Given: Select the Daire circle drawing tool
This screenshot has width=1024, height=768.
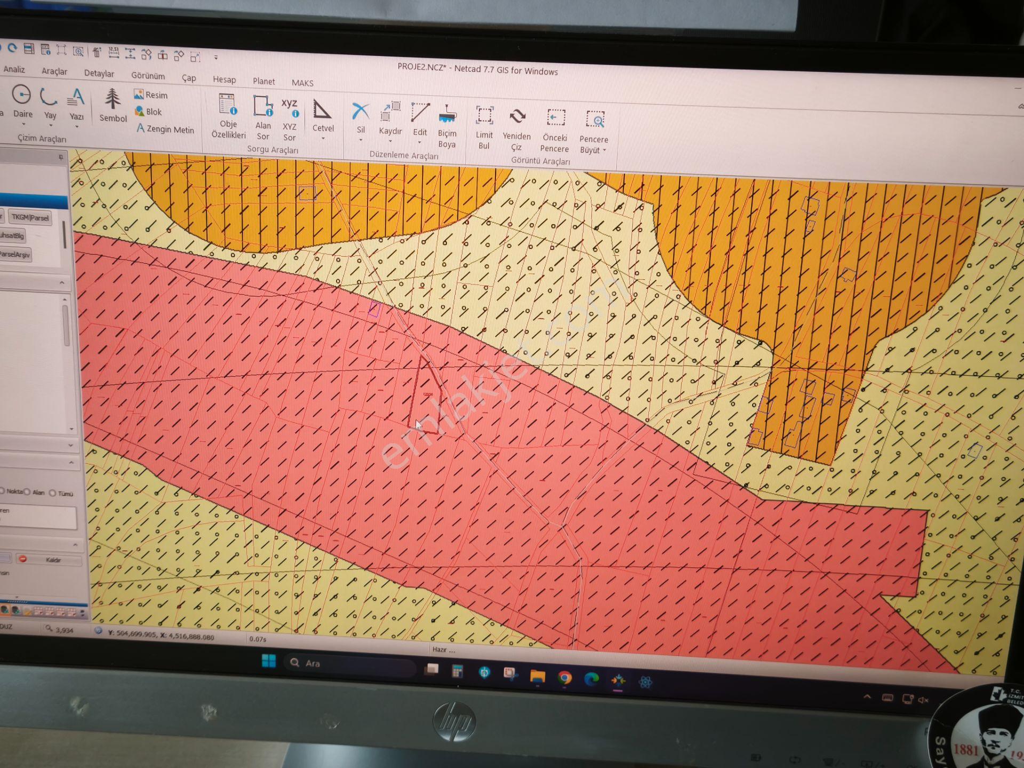Looking at the screenshot, I should coord(22,101).
